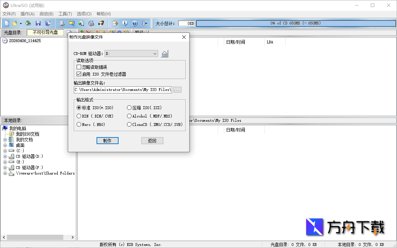The width and height of the screenshot is (397, 248).
Task: Click the burn CD/DVD image icon
Action: (101, 23)
